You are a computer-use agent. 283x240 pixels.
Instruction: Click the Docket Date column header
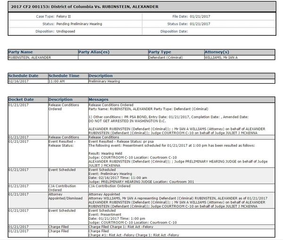point(22,100)
